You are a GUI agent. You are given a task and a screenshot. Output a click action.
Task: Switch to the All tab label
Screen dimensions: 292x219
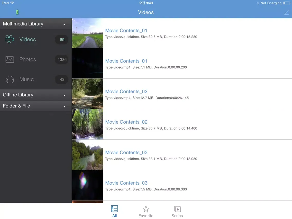115,216
